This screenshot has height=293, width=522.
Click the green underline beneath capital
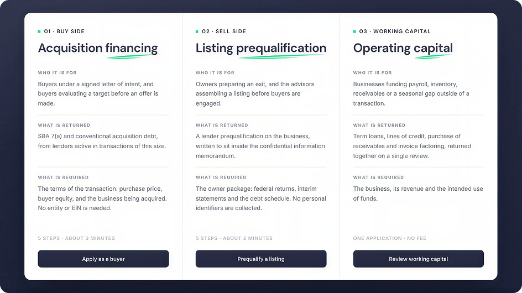coord(433,57)
